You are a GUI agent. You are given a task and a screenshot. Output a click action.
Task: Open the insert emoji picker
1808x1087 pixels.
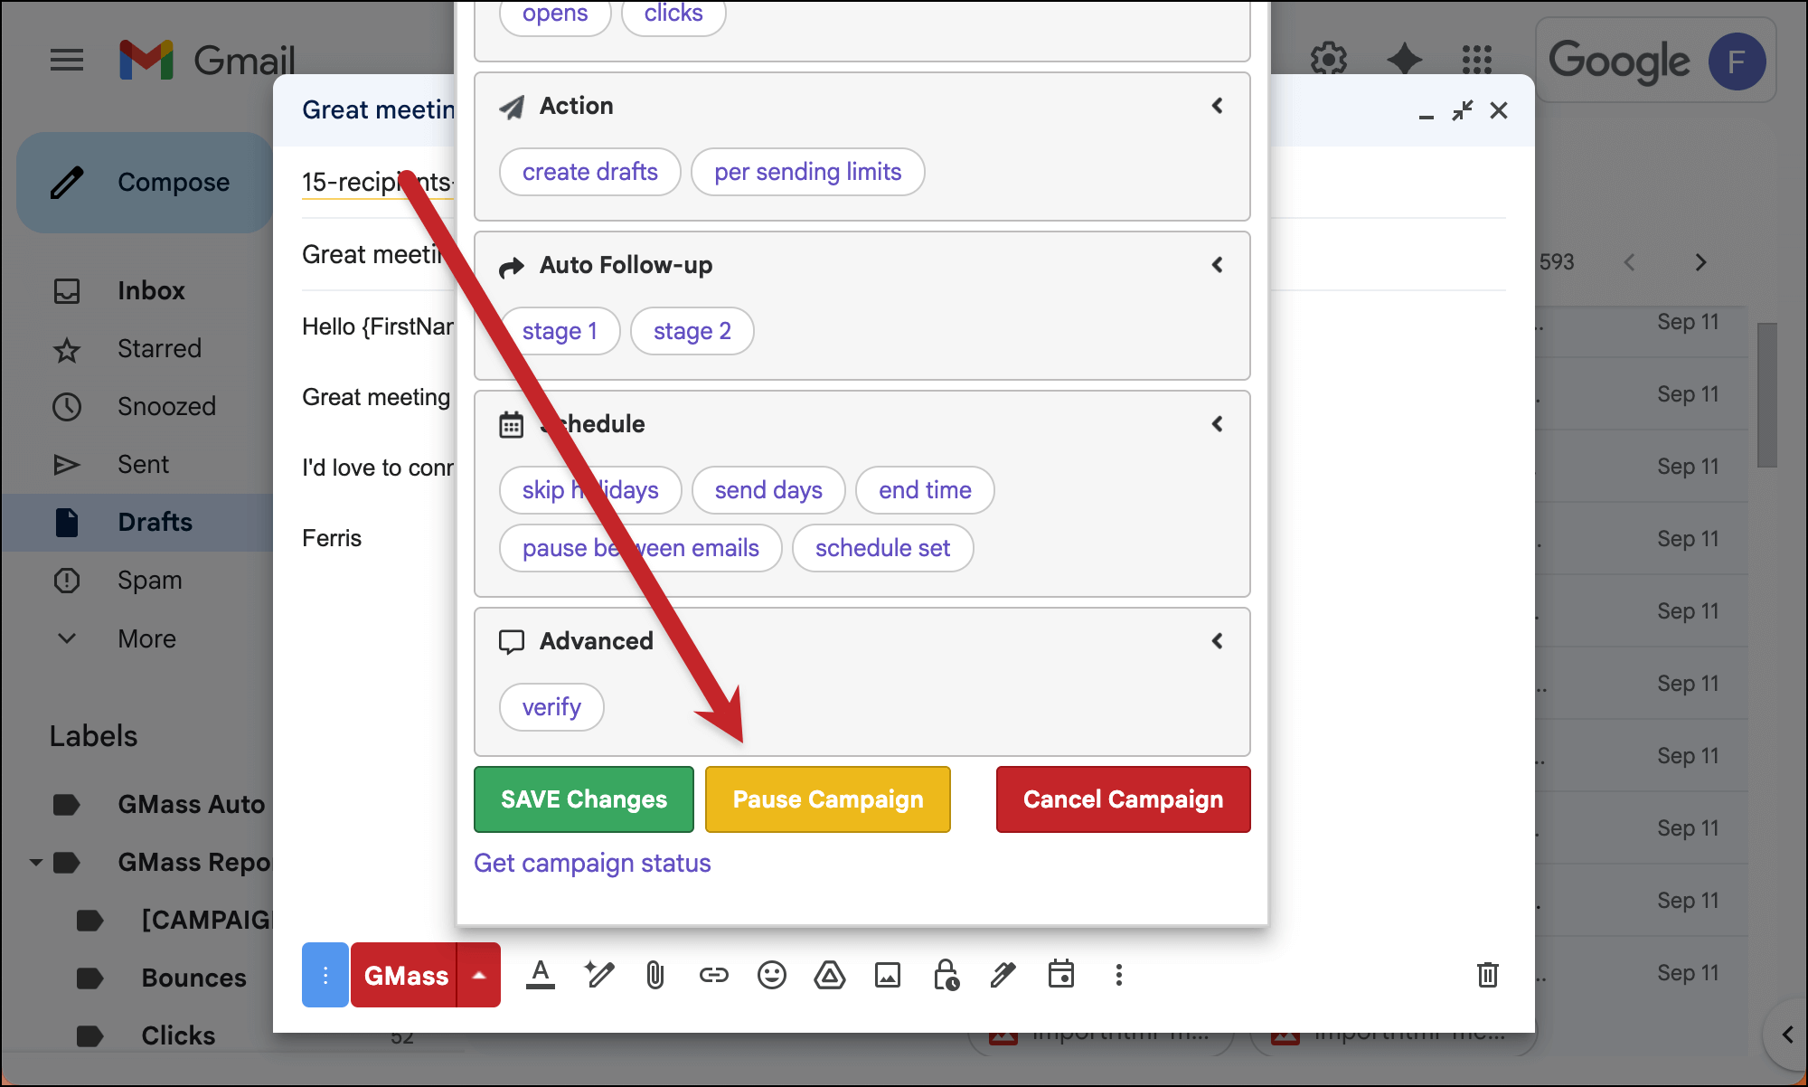[x=771, y=975]
